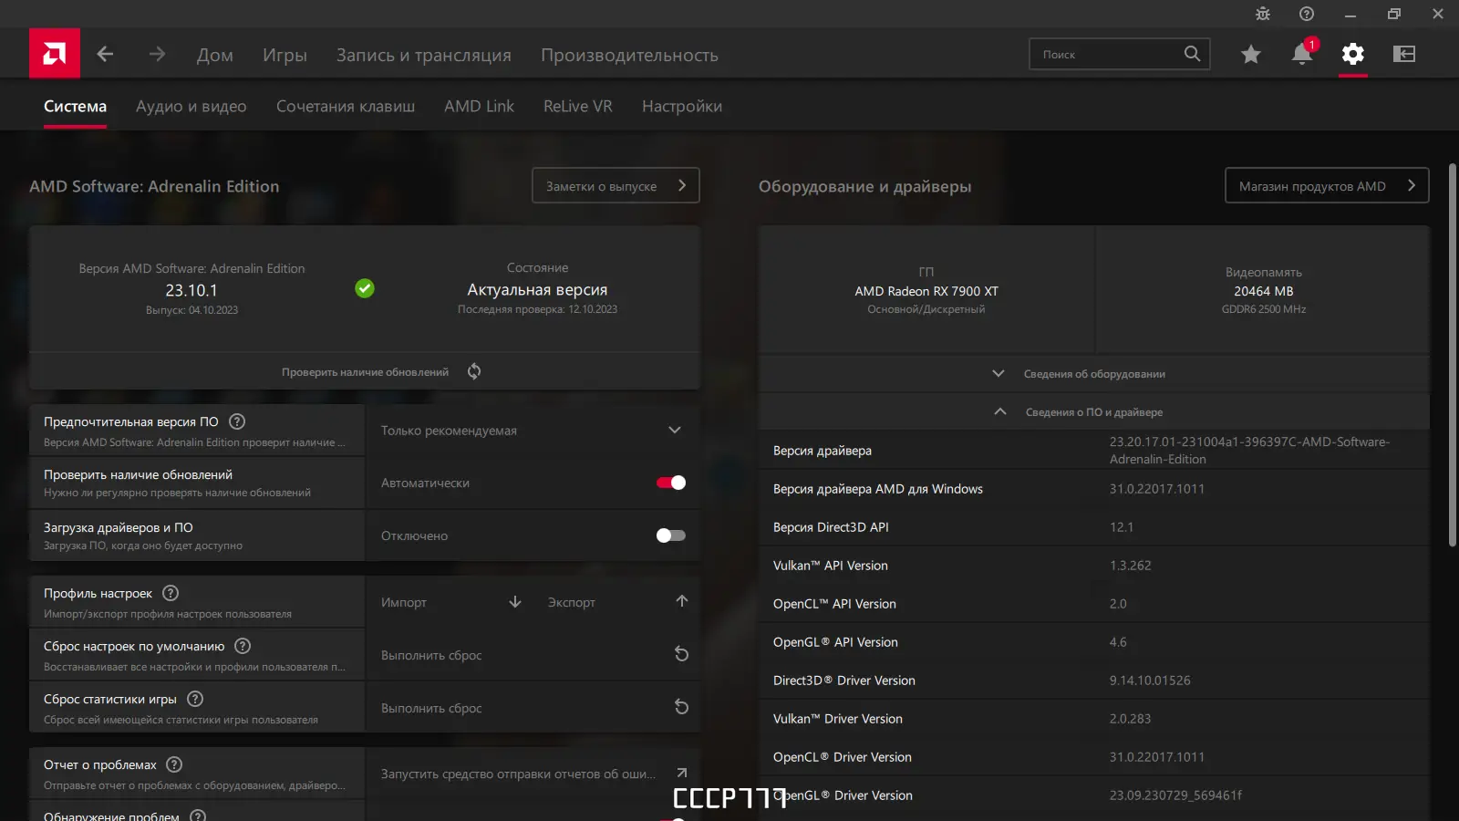Click Версия Direct3D API value 12.1
Screen dimensions: 1459x821
tap(1122, 527)
